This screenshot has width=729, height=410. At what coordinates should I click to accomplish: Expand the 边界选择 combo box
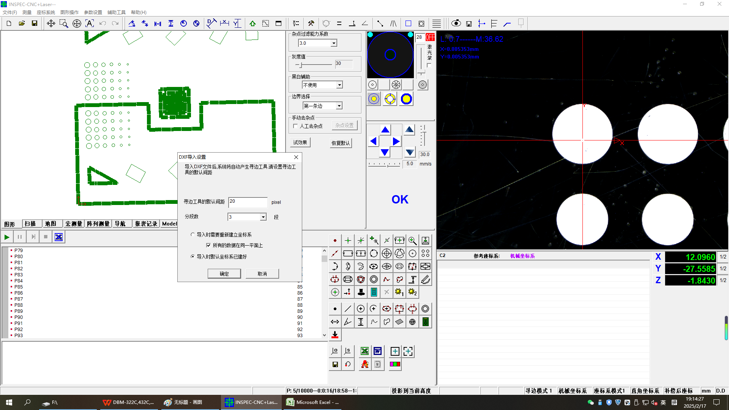(x=339, y=106)
